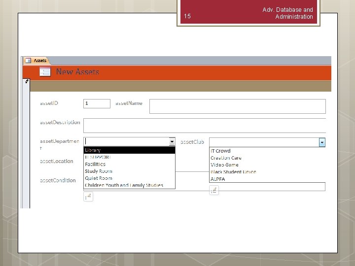Viewport: 355px width, 266px height.
Task: Click the assetCondition label
Action: pyautogui.click(x=58, y=180)
